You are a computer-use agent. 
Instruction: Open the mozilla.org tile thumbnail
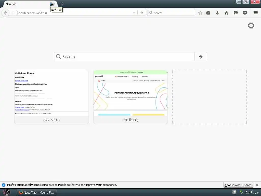tap(130, 93)
